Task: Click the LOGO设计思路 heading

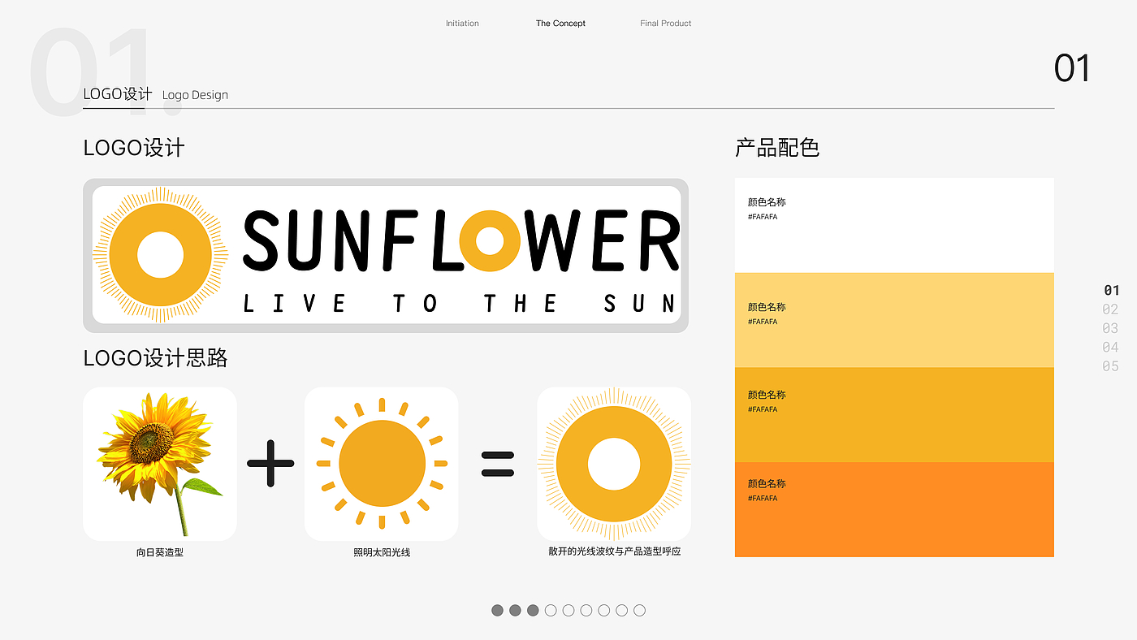Action: click(155, 358)
